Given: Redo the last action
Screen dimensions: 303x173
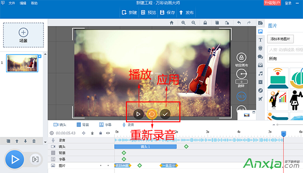Looking at the screenshot, I should click(x=249, y=23).
